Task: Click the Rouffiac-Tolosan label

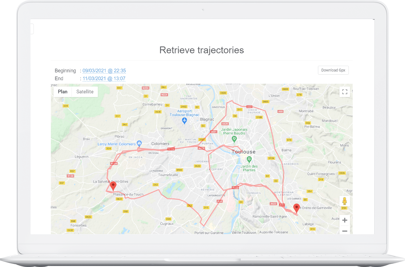Action: point(306,89)
